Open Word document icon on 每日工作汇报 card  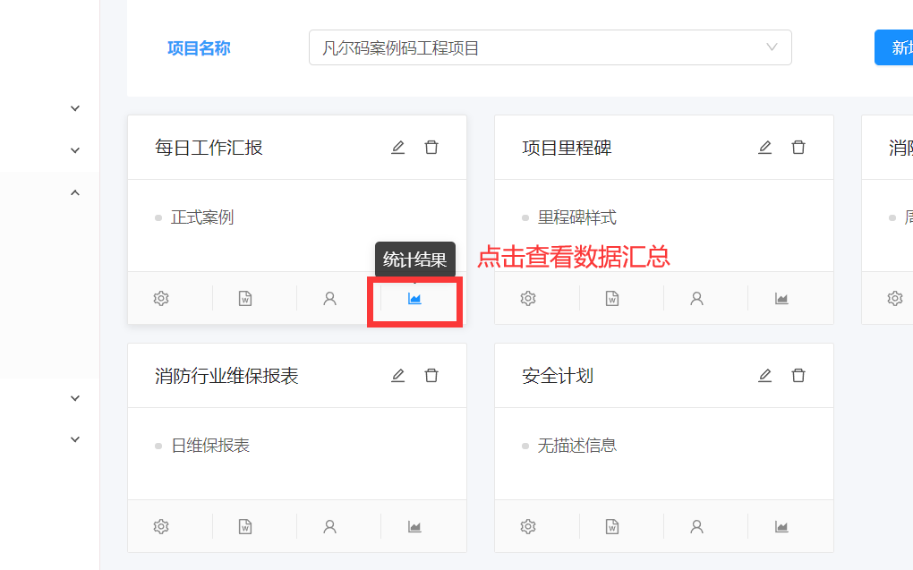click(x=245, y=299)
